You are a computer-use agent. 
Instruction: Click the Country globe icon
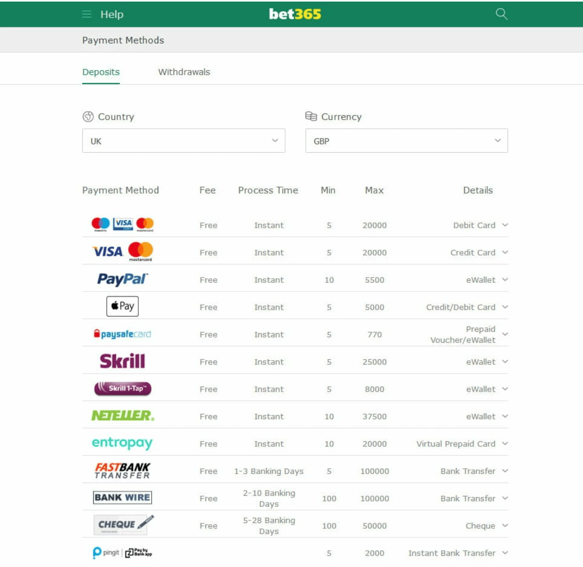[x=88, y=117]
